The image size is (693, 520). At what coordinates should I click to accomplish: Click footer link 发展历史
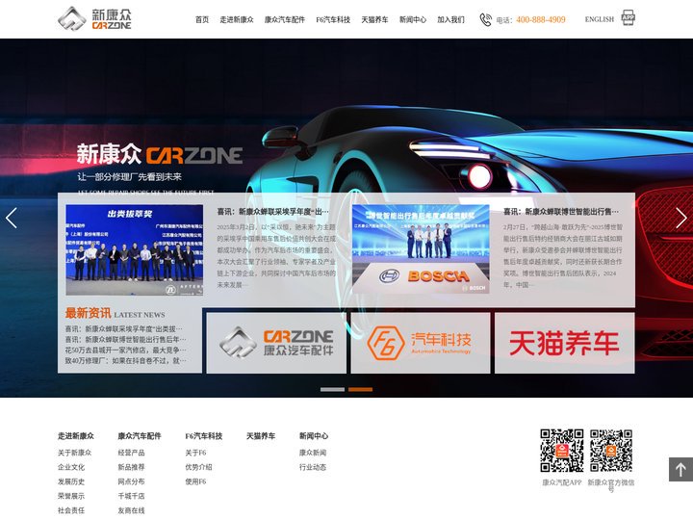pyautogui.click(x=70, y=481)
